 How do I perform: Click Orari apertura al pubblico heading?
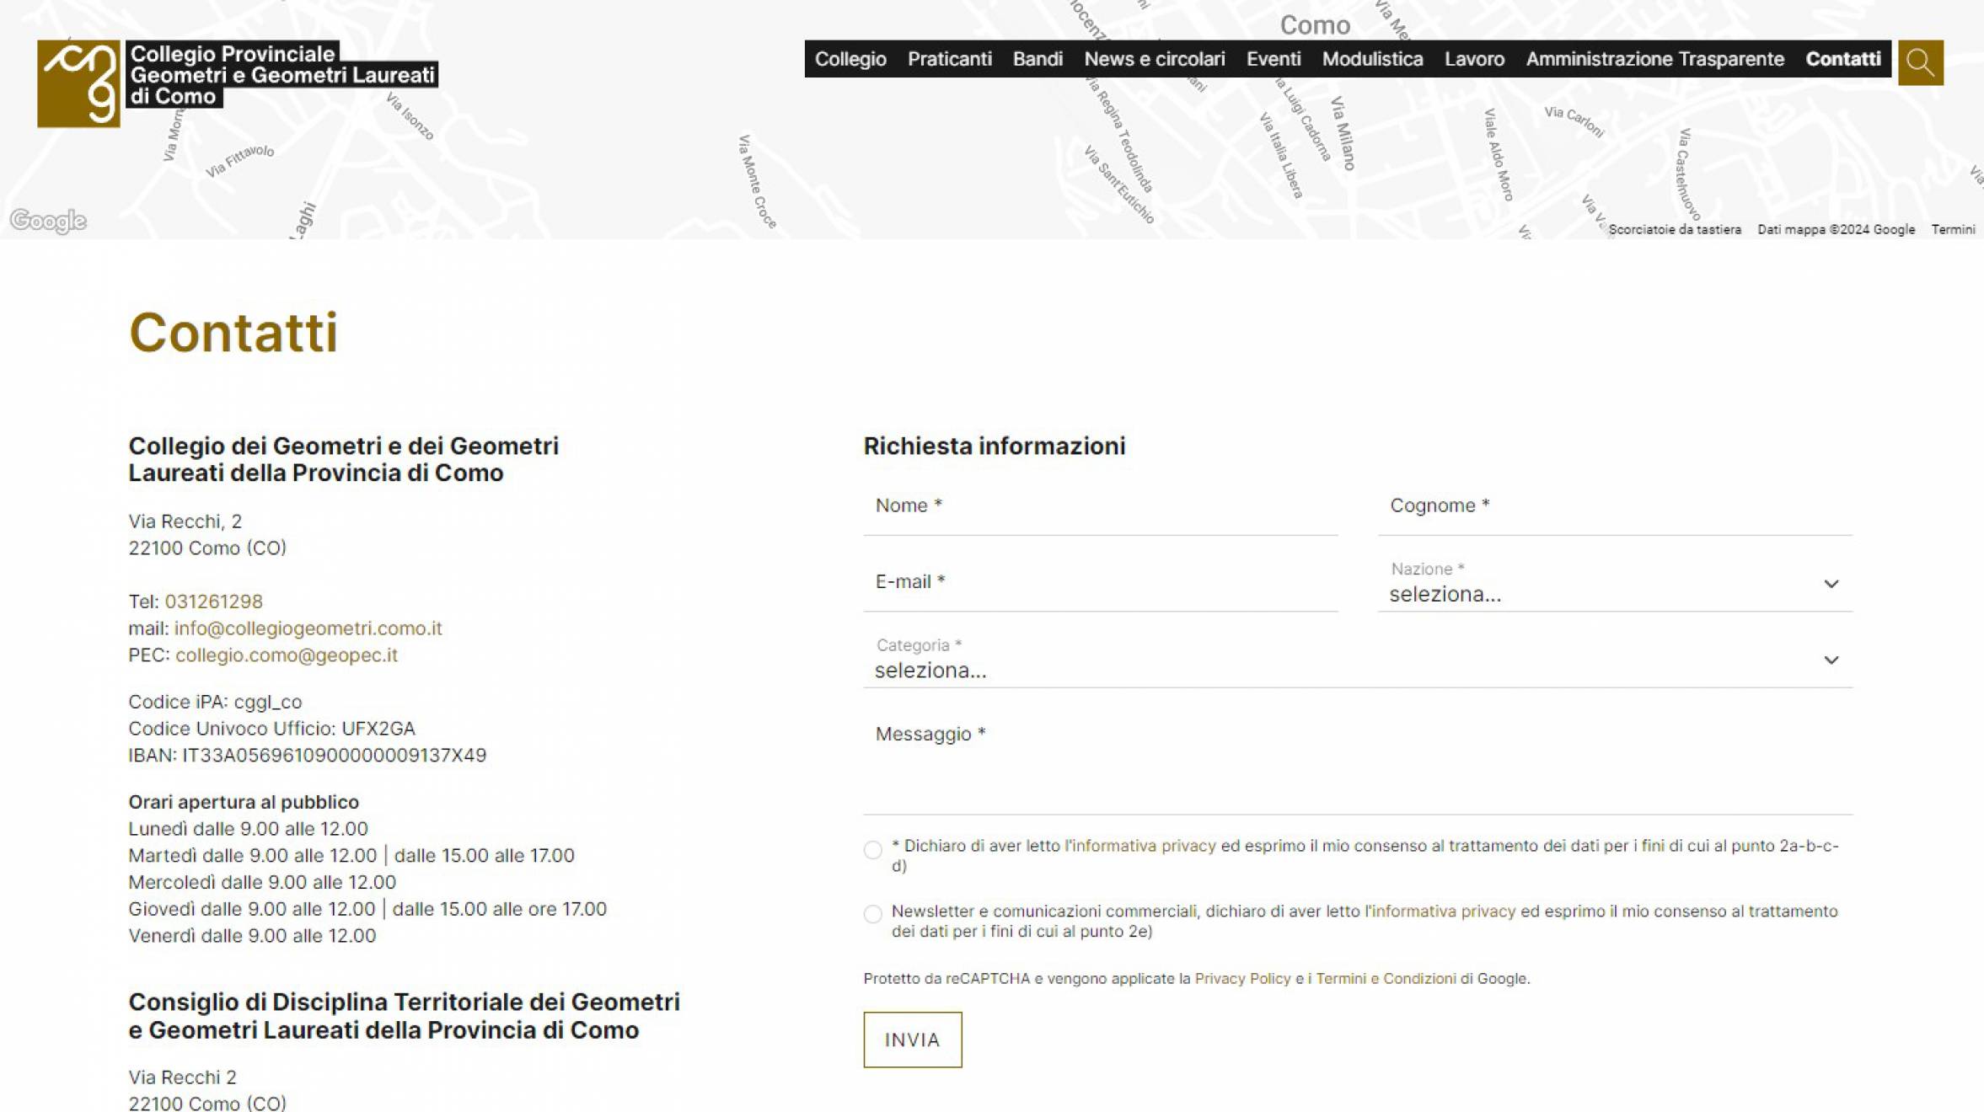pos(244,802)
